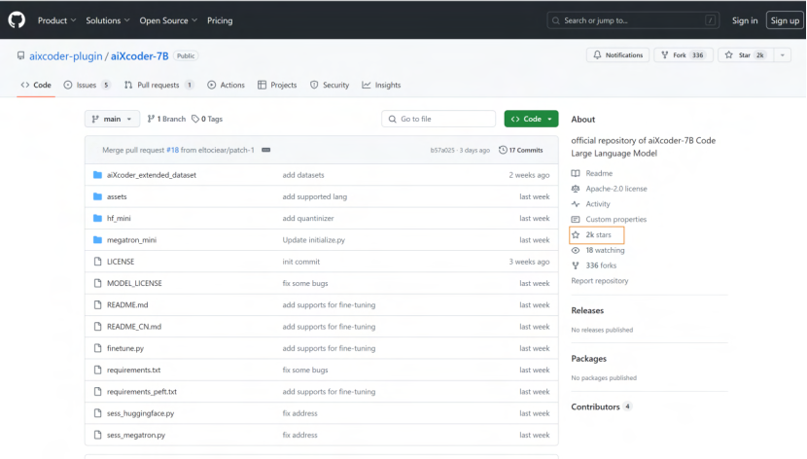The height and width of the screenshot is (459, 807).
Task: Open the Apache-2.0 license link
Action: tap(615, 189)
